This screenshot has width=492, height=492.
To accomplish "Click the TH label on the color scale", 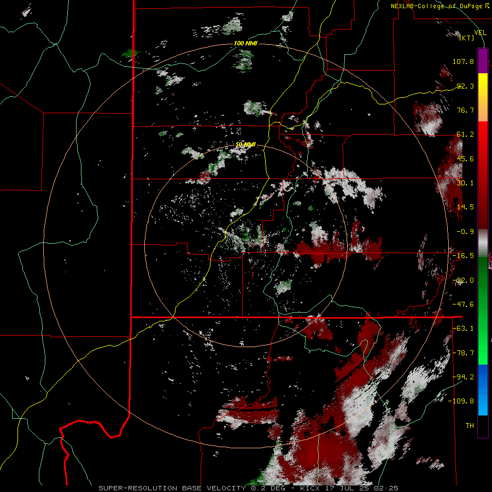I will click(470, 426).
